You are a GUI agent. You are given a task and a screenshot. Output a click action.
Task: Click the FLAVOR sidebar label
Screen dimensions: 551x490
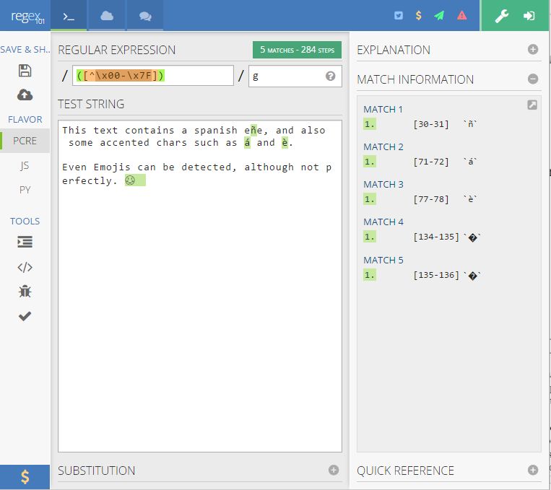25,120
